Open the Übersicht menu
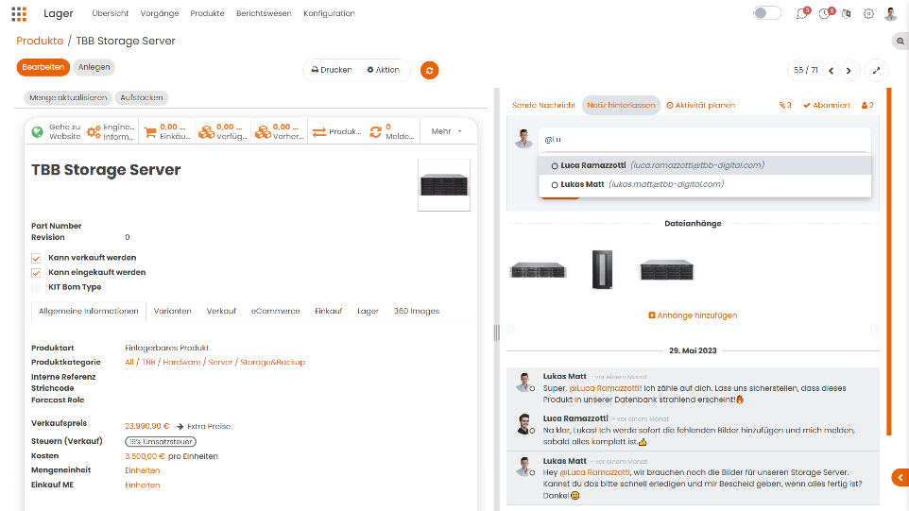Viewport: 909px width, 511px height. pos(111,13)
